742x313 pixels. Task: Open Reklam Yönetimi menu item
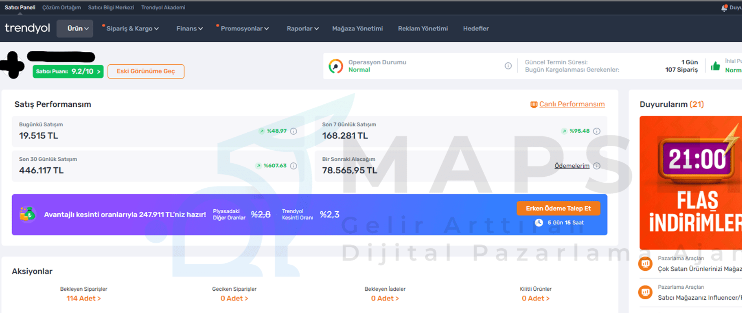(x=423, y=29)
